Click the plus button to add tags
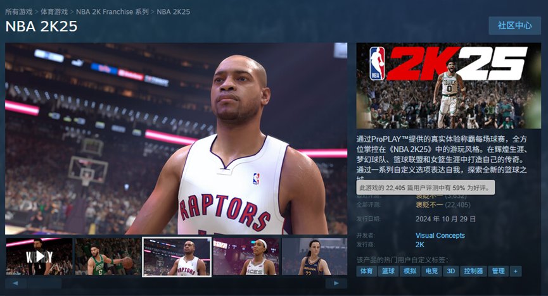 pos(516,271)
